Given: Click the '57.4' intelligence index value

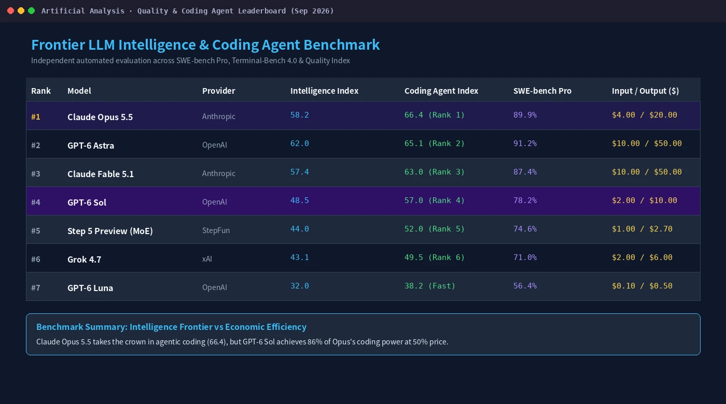Looking at the screenshot, I should pyautogui.click(x=300, y=172).
